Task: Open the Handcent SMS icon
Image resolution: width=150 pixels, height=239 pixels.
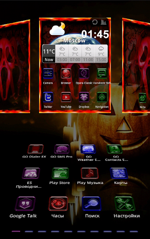Action: click(102, 74)
